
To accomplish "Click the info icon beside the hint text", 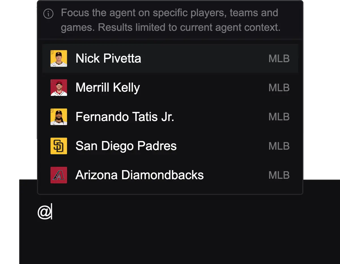I will 48,14.
